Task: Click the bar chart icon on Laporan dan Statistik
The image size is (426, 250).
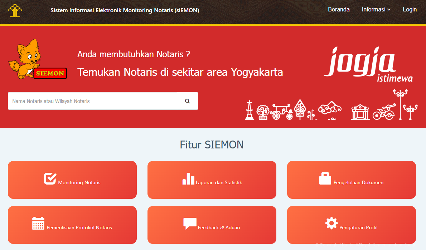Action: [188, 179]
